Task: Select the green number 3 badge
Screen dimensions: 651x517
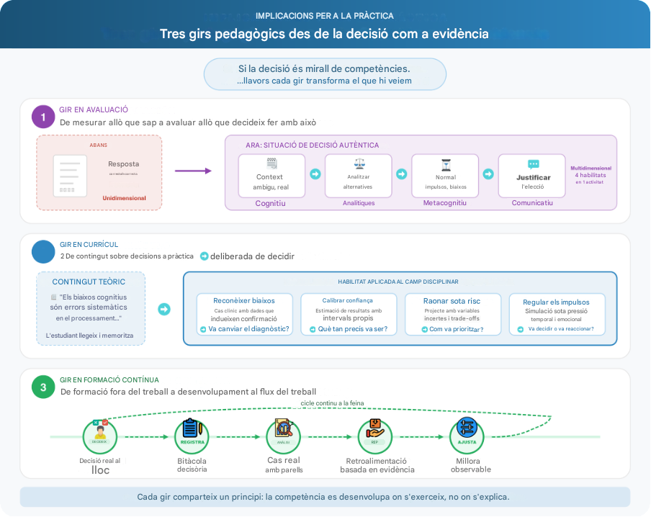Action: click(x=43, y=387)
